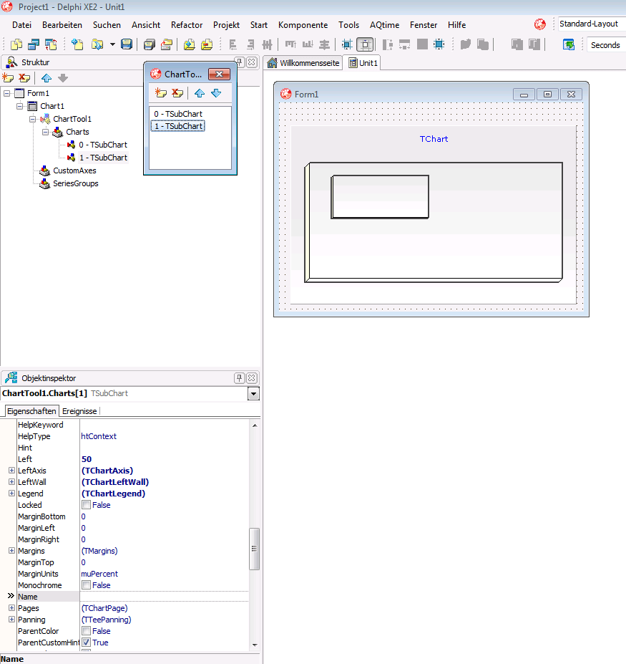Expand the Panning property
Viewport: 626px width, 664px height.
12,619
